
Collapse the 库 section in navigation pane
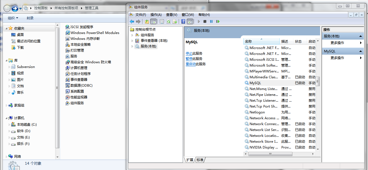[7, 60]
